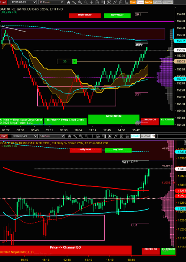
Task: Select drawing pencil tool in top toolbar
Action: point(74,2)
